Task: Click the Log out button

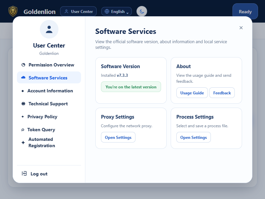Action: [49, 174]
